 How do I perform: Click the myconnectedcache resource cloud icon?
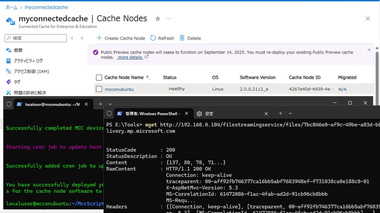(10, 21)
